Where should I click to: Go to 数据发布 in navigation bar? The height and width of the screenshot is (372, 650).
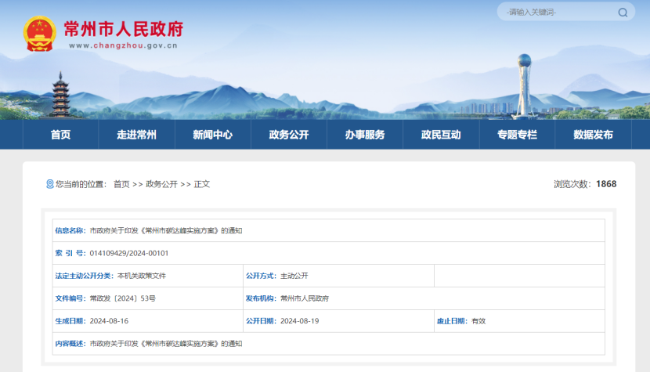[593, 135]
